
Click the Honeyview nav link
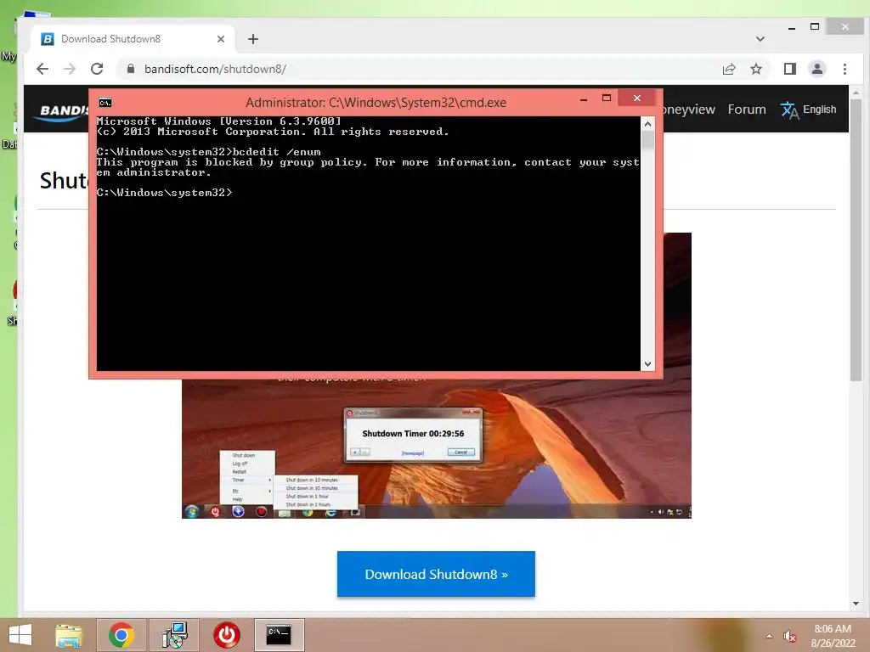coord(689,110)
